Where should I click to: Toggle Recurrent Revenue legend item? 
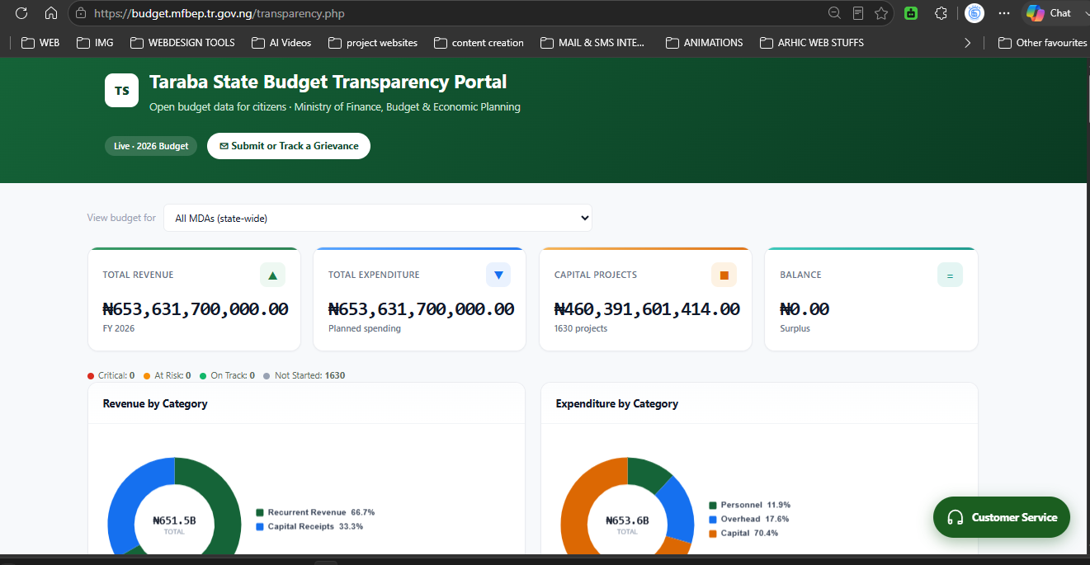click(315, 512)
